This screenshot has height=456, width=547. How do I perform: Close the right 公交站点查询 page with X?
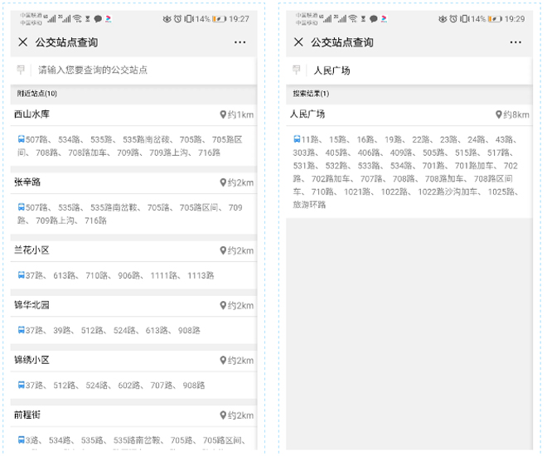[x=298, y=42]
